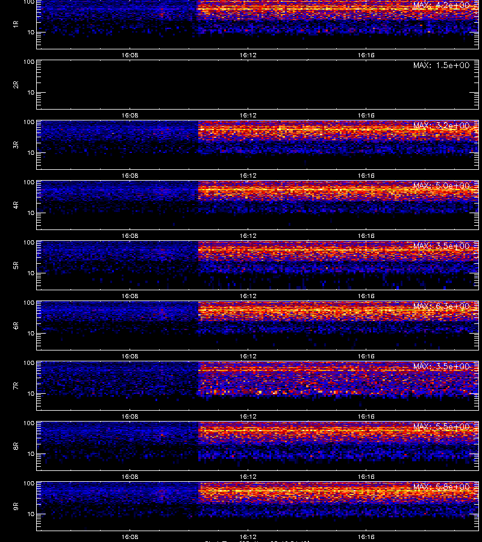482x542 pixels.
Task: Select the MAX: 1.5e+00 annotation
Action: [x=441, y=65]
